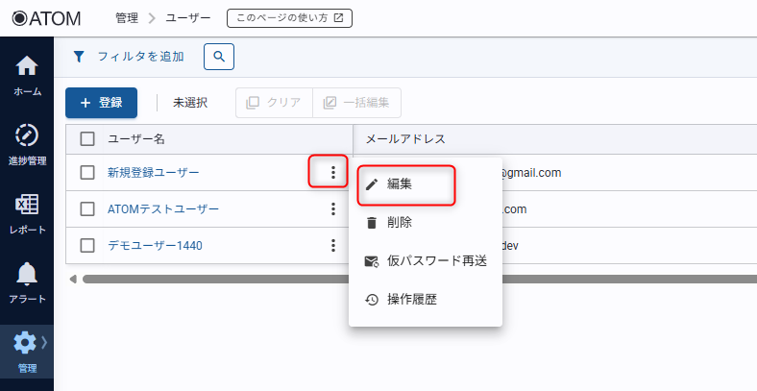Screen dimensions: 757x391
Task: Click the funnel filter icon
Action: click(x=79, y=57)
